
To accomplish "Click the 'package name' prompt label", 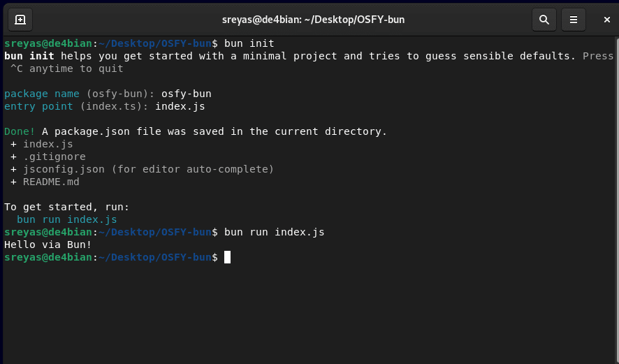I will tap(42, 94).
